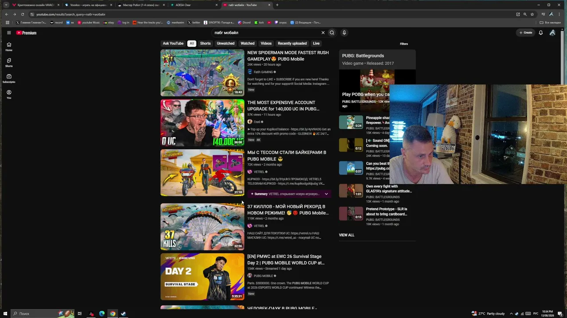
Task: Open the 'youtube Music' bookmark
Action: click(x=89, y=23)
